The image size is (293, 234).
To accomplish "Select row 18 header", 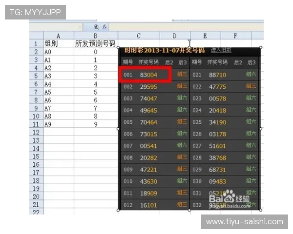I will (x=36, y=180).
